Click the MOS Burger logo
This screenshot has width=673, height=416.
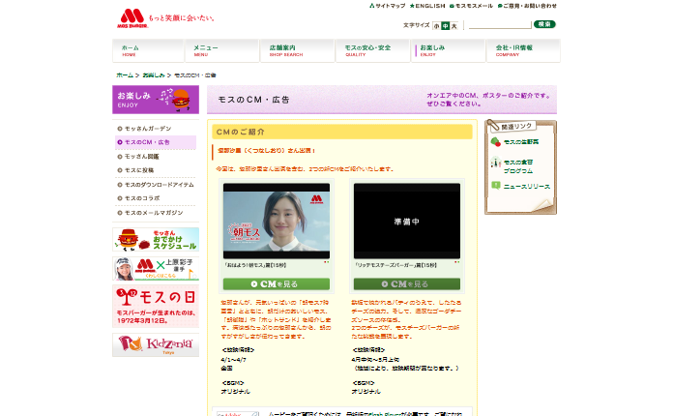tap(132, 18)
